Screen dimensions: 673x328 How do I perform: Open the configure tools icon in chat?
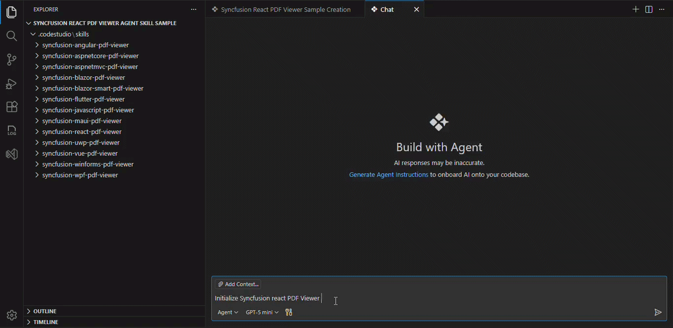click(289, 312)
